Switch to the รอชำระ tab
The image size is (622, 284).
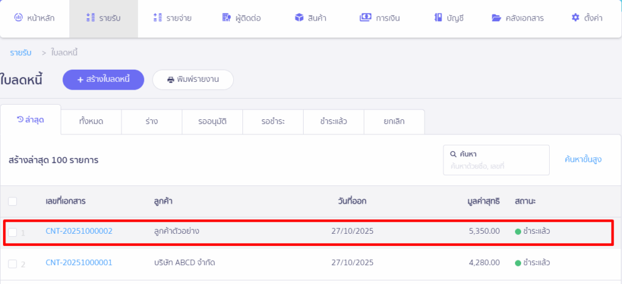point(273,122)
